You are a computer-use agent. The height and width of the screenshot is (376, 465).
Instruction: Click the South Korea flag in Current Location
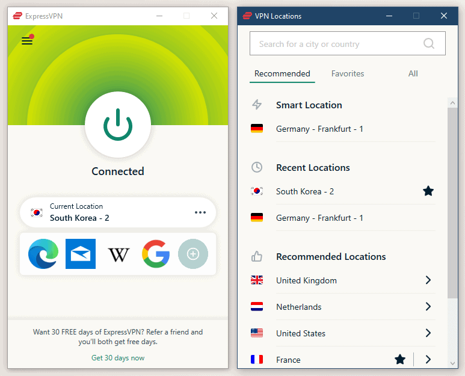pyautogui.click(x=37, y=212)
